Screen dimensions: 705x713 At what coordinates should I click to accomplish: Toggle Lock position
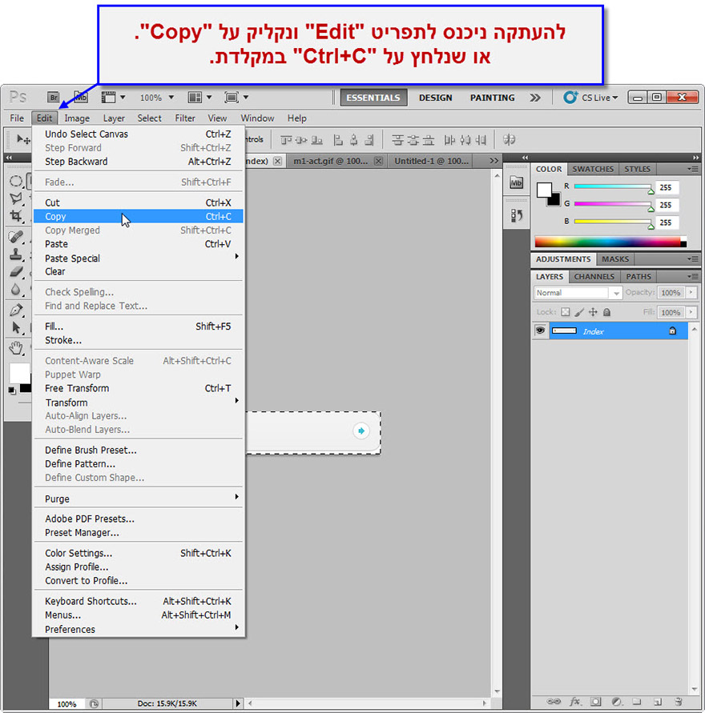click(593, 312)
